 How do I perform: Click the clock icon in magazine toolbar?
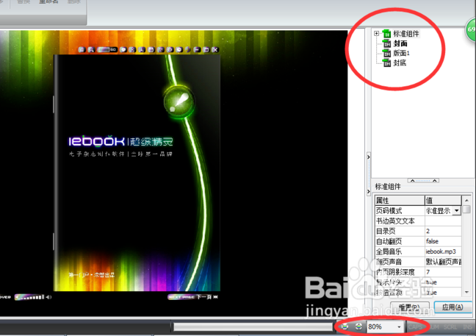click(179, 49)
